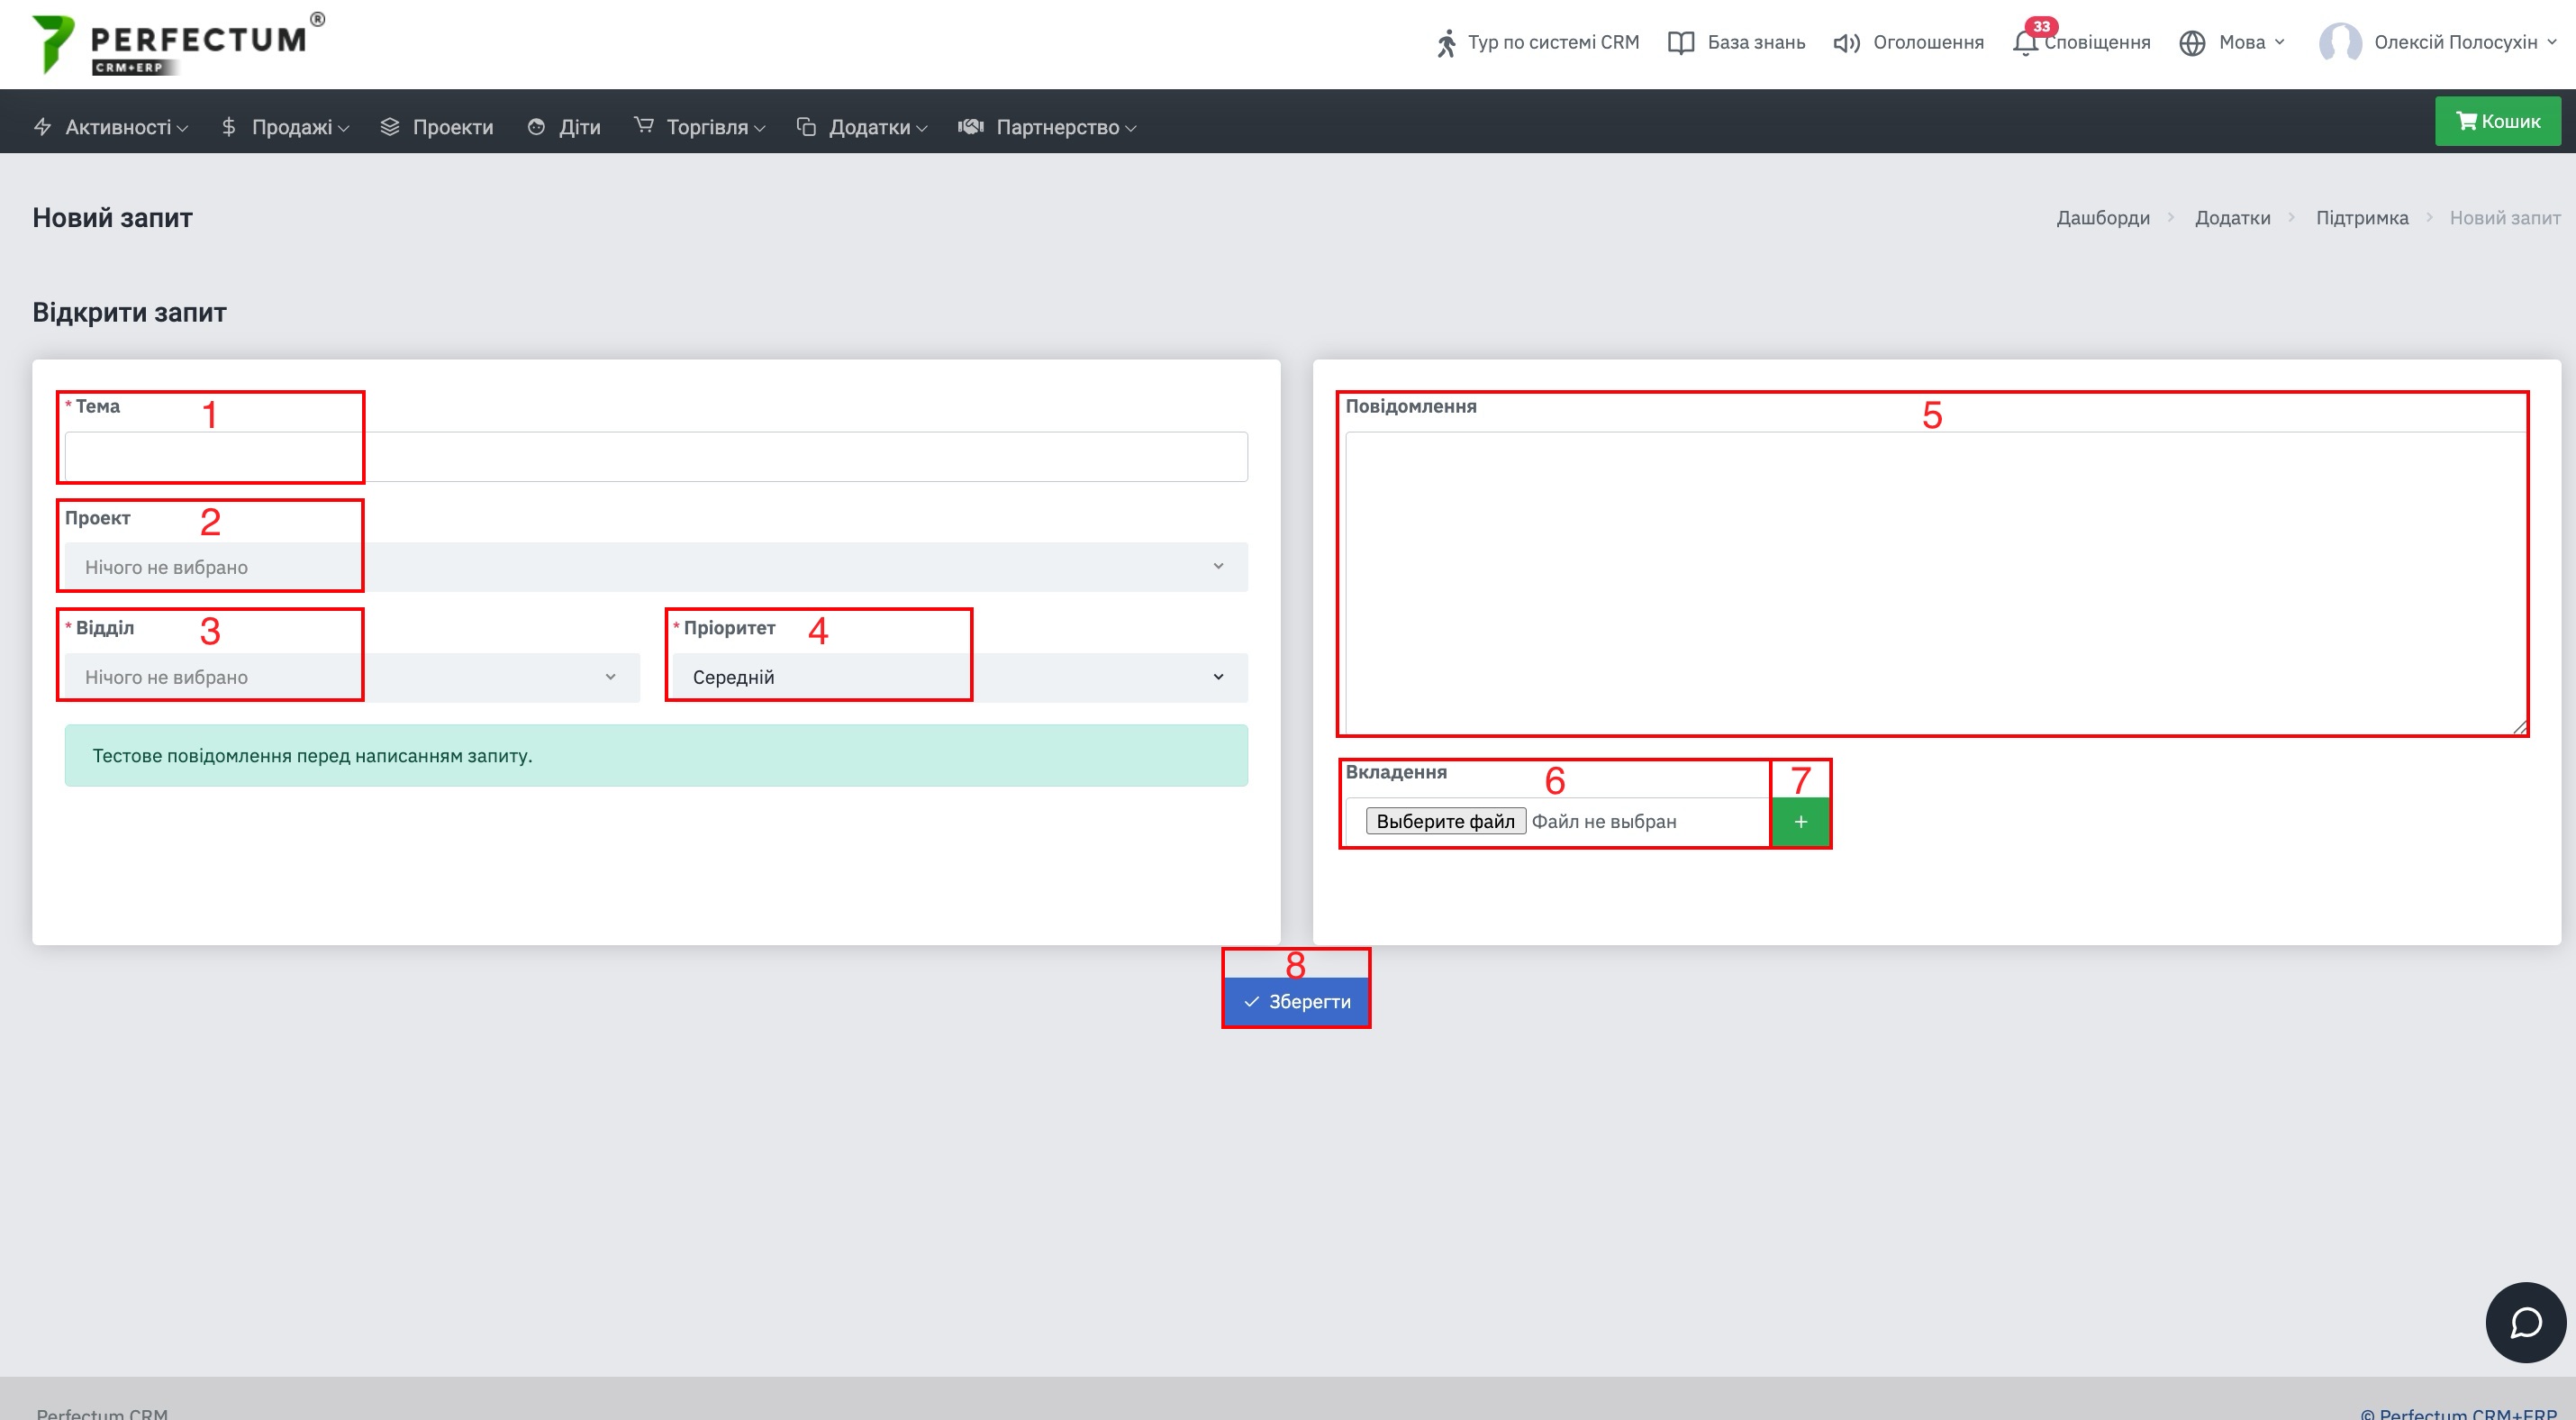Screen dimensions: 2576x1420
Task: Expand the Продажі menu
Action: pyautogui.click(x=285, y=127)
